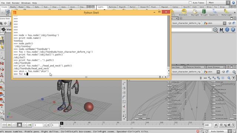
Task: Click frame 120 on the timeline
Action: click(x=133, y=123)
